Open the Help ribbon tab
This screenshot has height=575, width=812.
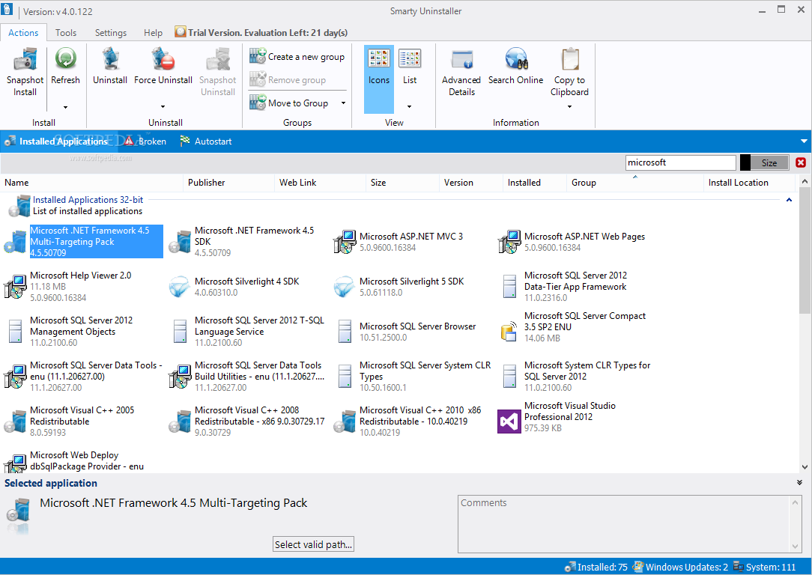pyautogui.click(x=154, y=33)
